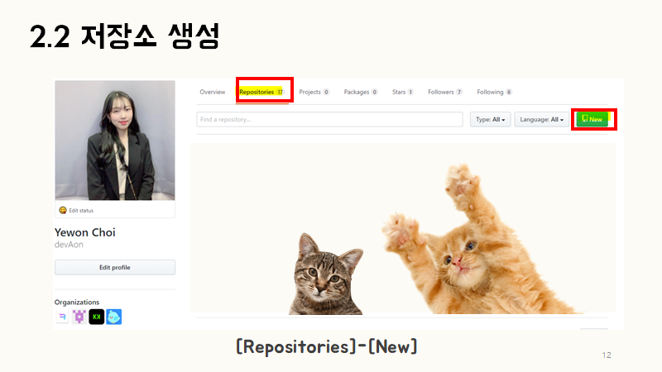Show the Followers tab
The image size is (662, 372).
[x=445, y=92]
